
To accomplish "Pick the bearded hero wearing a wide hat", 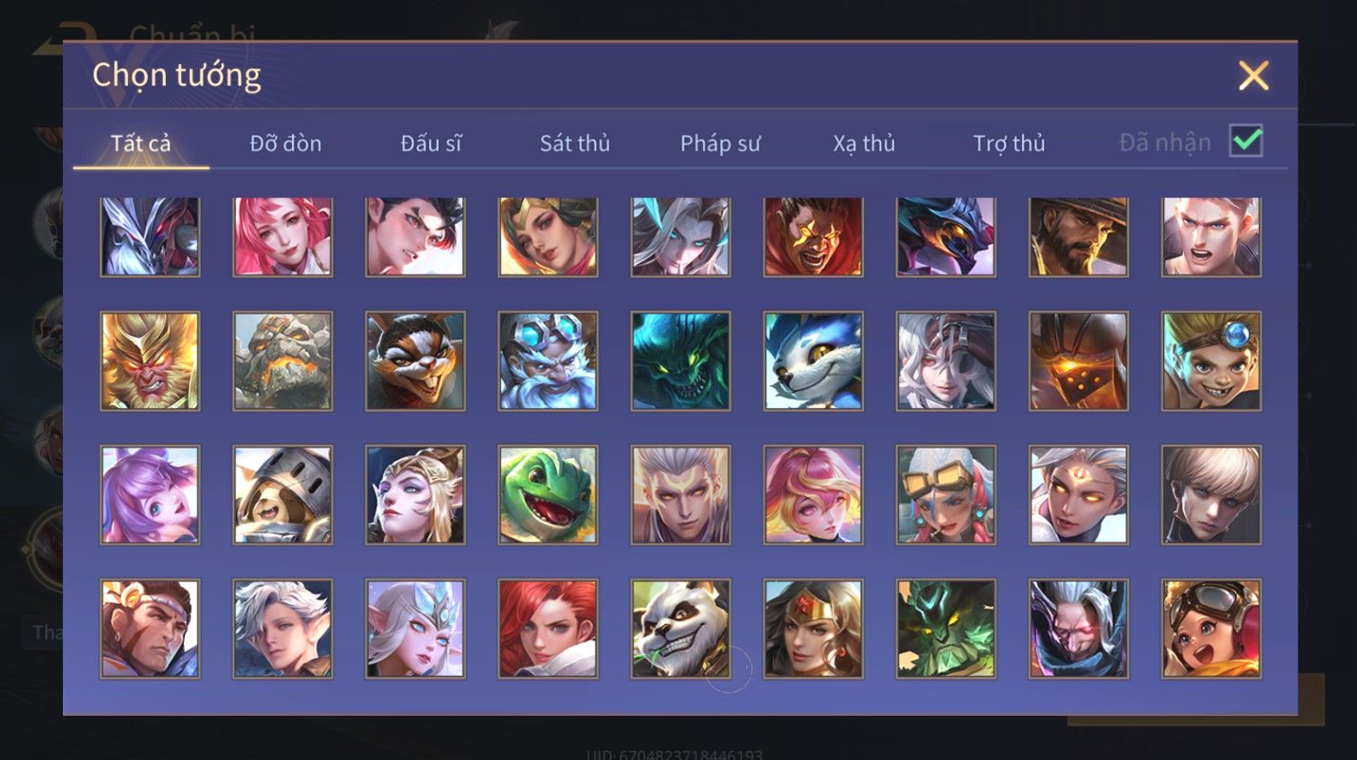I will (1079, 237).
